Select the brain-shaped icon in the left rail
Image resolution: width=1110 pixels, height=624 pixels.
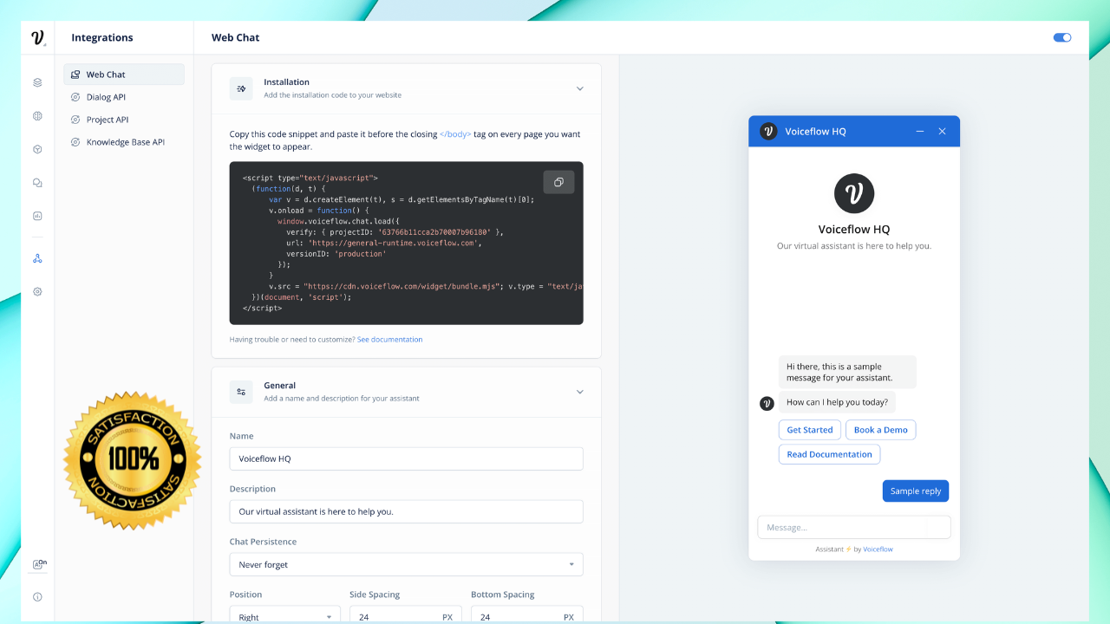pos(37,116)
